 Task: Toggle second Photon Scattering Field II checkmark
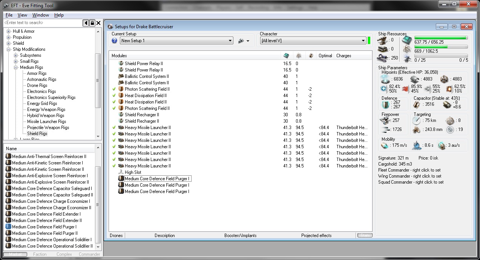click(114, 108)
